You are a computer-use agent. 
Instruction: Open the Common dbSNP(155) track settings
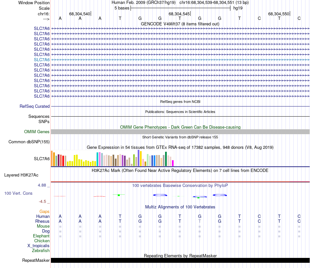(29, 142)
